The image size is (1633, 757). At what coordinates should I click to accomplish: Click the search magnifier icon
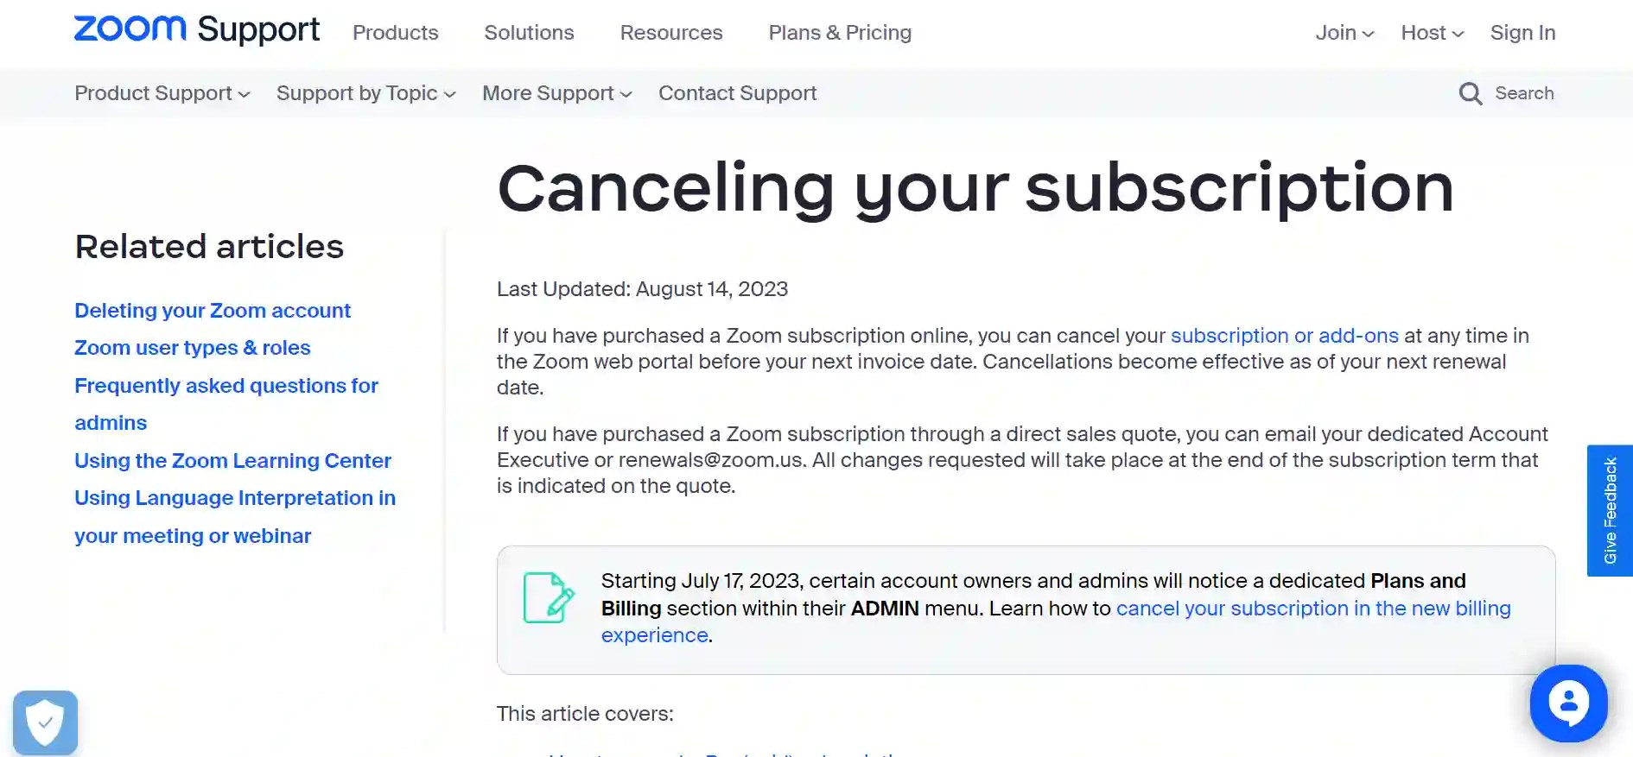(x=1470, y=93)
